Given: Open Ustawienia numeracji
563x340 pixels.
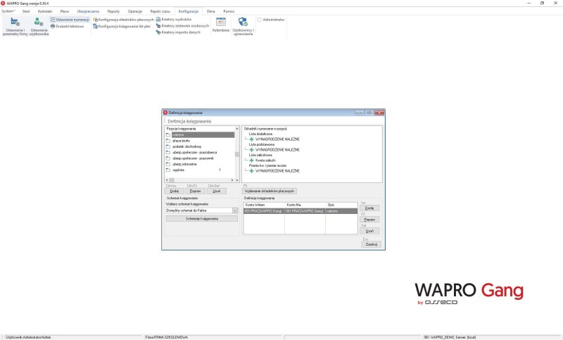Looking at the screenshot, I should [x=70, y=20].
